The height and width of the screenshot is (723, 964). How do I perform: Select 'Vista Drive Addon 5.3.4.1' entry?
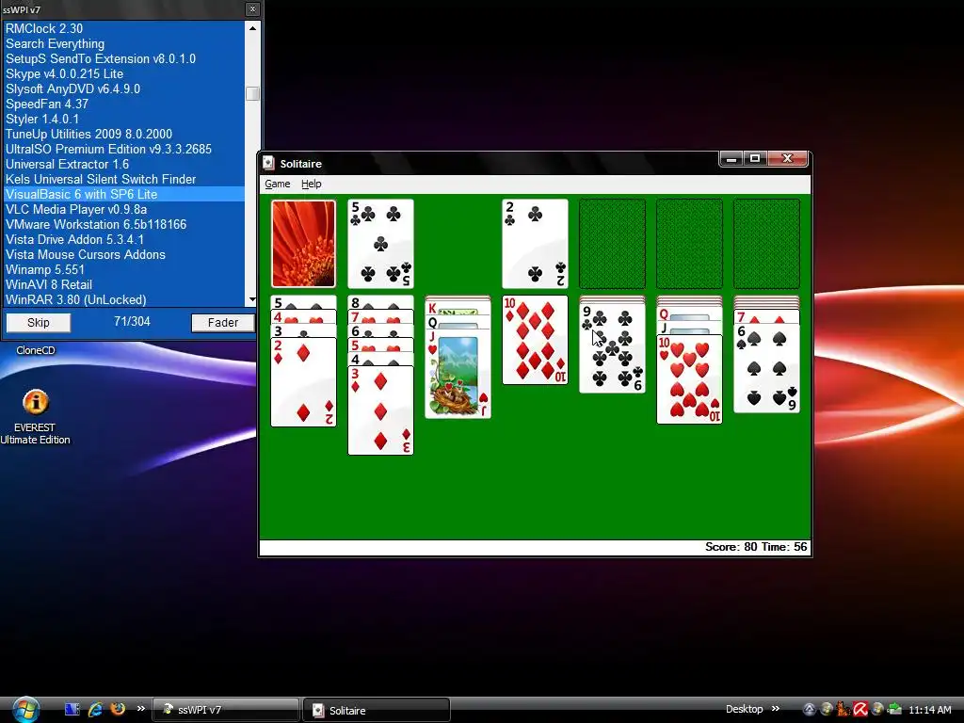coord(123,239)
